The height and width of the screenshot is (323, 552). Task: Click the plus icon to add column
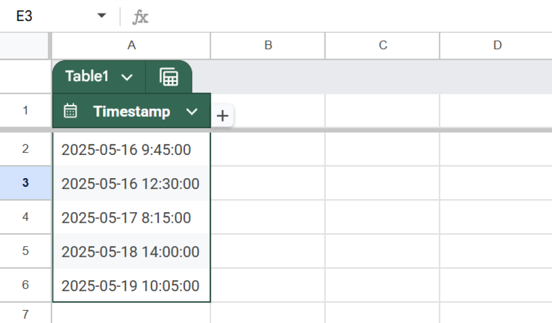pyautogui.click(x=222, y=115)
